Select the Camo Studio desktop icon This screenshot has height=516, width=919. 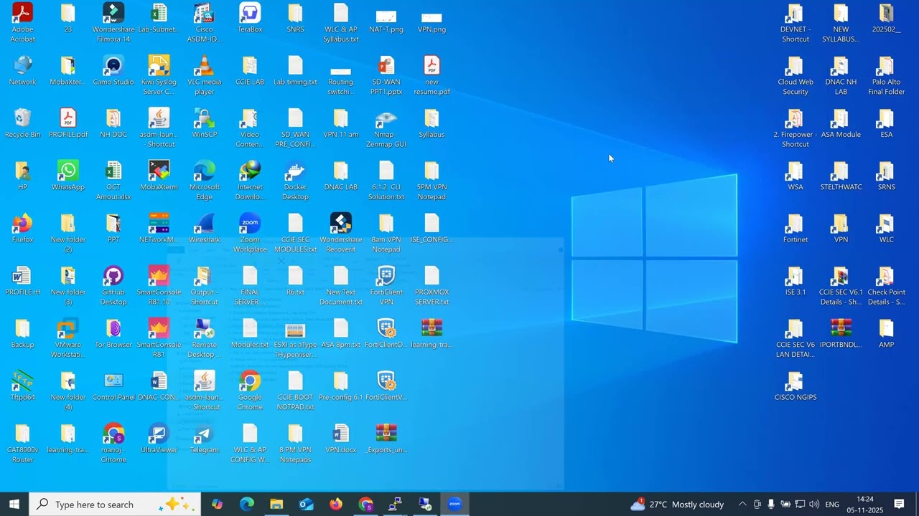click(x=113, y=70)
